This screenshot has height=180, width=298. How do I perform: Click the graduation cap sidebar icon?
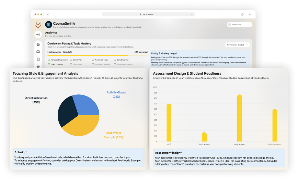click(x=38, y=66)
